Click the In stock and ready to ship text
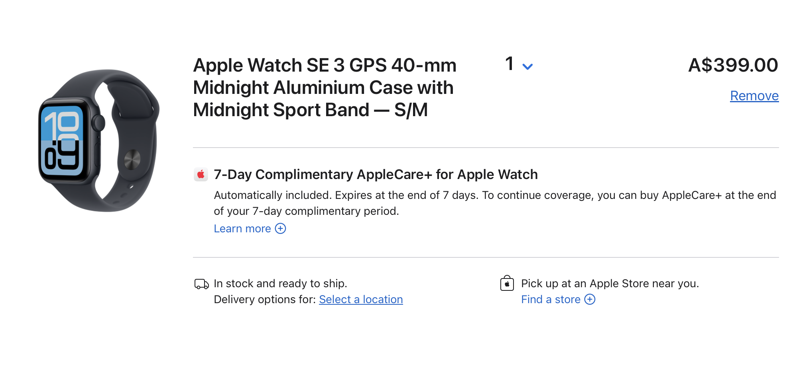787x366 pixels. (x=280, y=284)
